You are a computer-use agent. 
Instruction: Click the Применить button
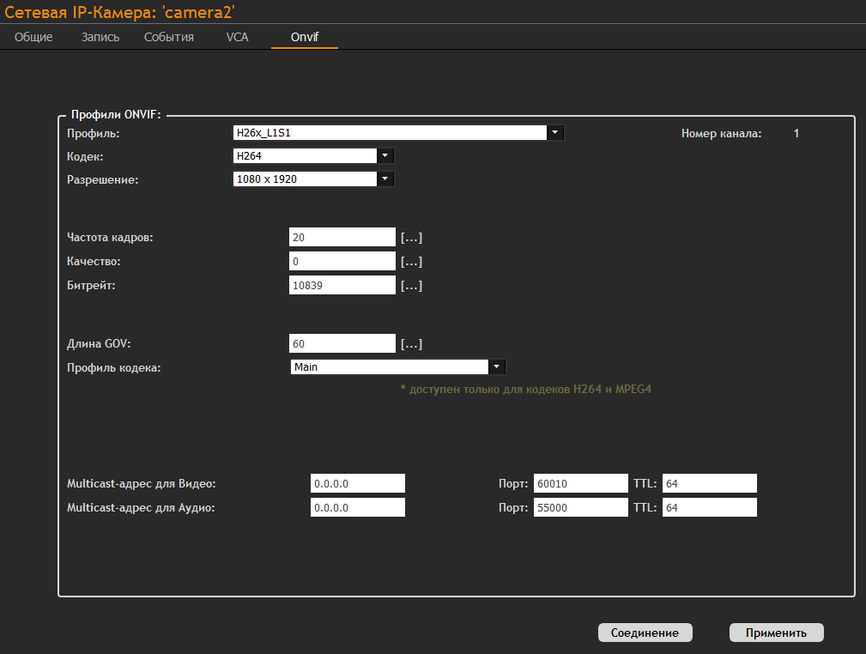(776, 633)
